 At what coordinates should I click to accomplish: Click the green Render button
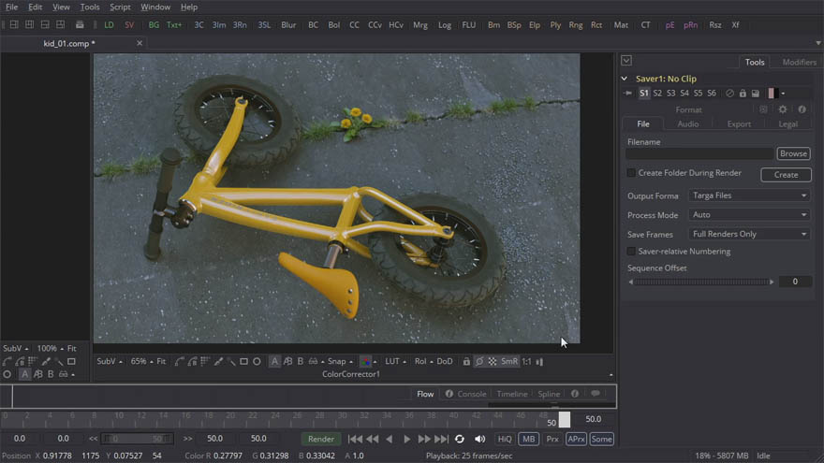tap(320, 439)
